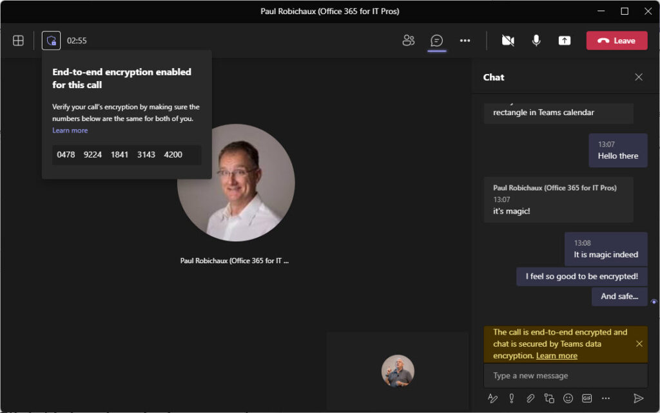Viewport: 660px width, 413px height.
Task: Close the Teams call window
Action: (x=648, y=11)
